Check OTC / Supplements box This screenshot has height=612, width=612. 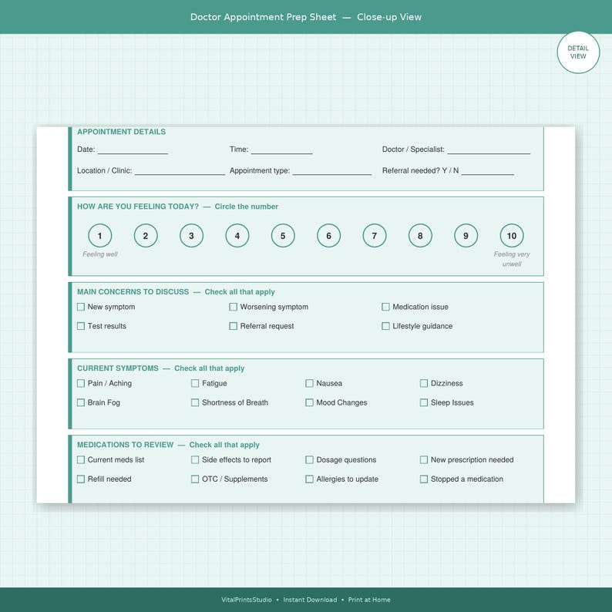pos(195,479)
